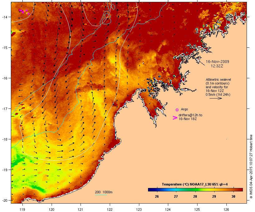Viewport: 255px width, 212px height.
Task: Click the longitude axis label 125
Action: pyautogui.click(x=197, y=210)
